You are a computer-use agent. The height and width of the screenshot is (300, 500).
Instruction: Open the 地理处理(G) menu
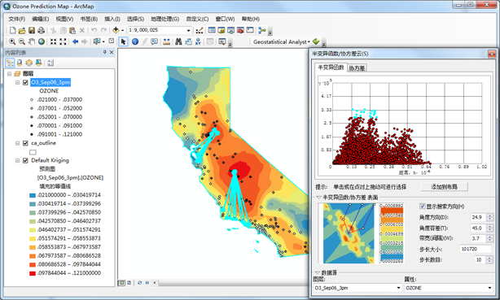pyautogui.click(x=164, y=20)
